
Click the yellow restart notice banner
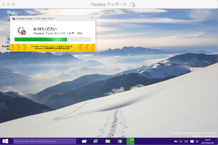coord(53,47)
